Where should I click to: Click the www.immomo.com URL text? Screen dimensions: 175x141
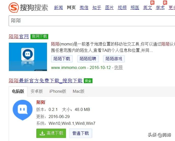click(68, 67)
